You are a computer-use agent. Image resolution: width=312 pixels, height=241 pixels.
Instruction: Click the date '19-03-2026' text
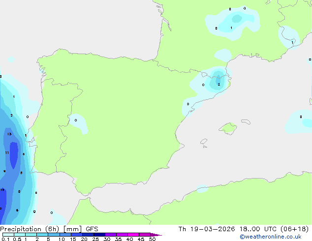pos(212,229)
